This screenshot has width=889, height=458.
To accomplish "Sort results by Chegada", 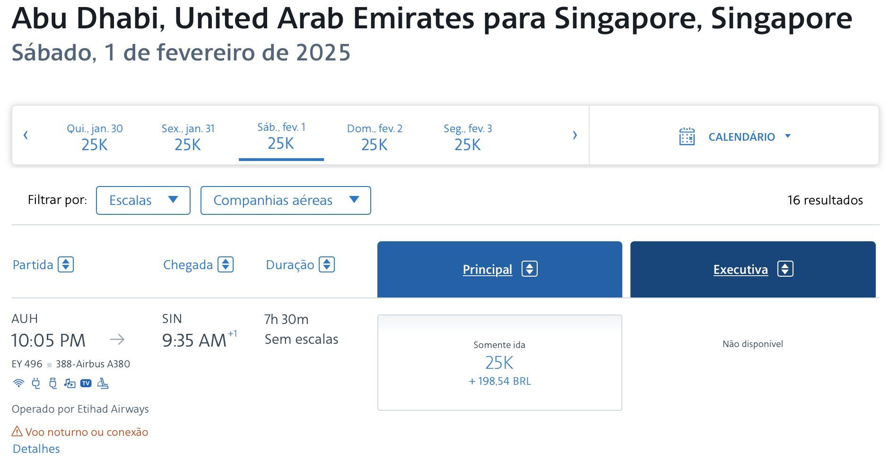I will tap(199, 264).
